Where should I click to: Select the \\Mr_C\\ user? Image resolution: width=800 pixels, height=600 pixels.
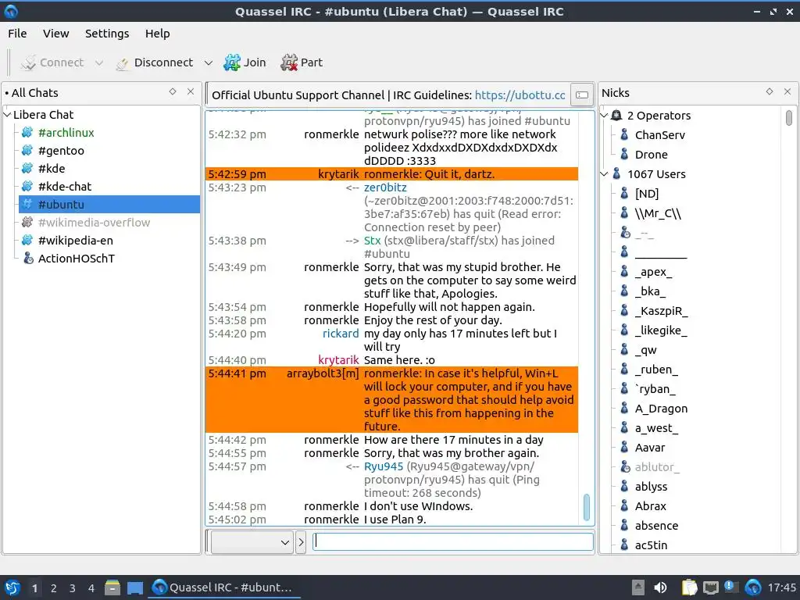coord(658,213)
